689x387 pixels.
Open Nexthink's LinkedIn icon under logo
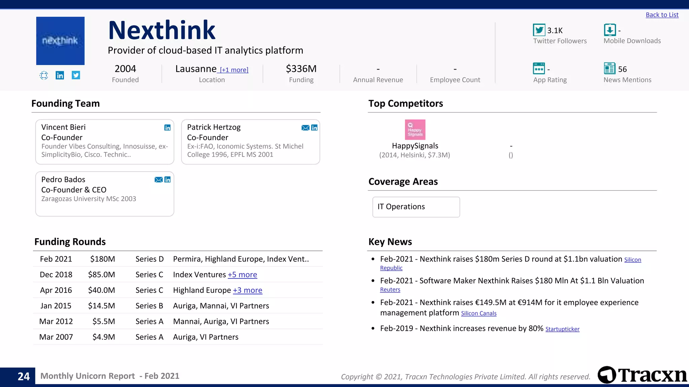coord(60,75)
